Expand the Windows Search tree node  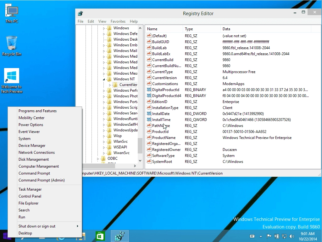[x=104, y=113]
